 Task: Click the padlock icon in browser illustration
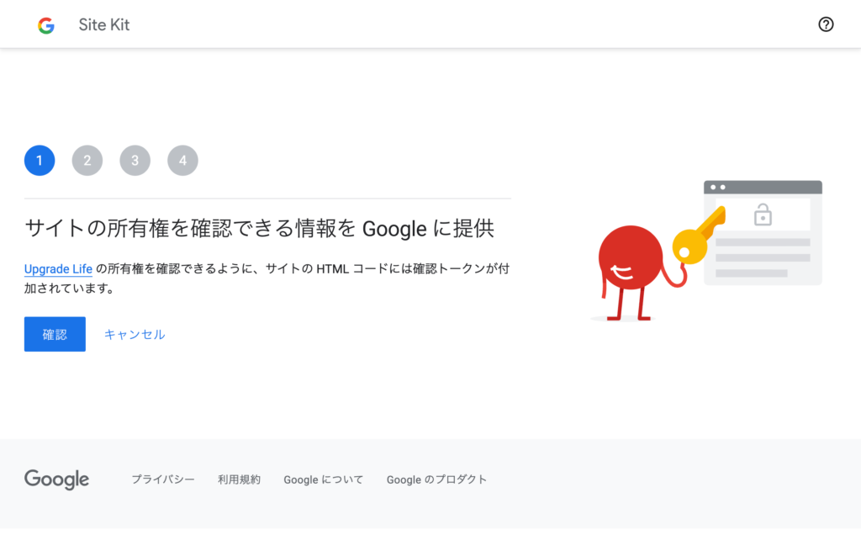pyautogui.click(x=763, y=215)
